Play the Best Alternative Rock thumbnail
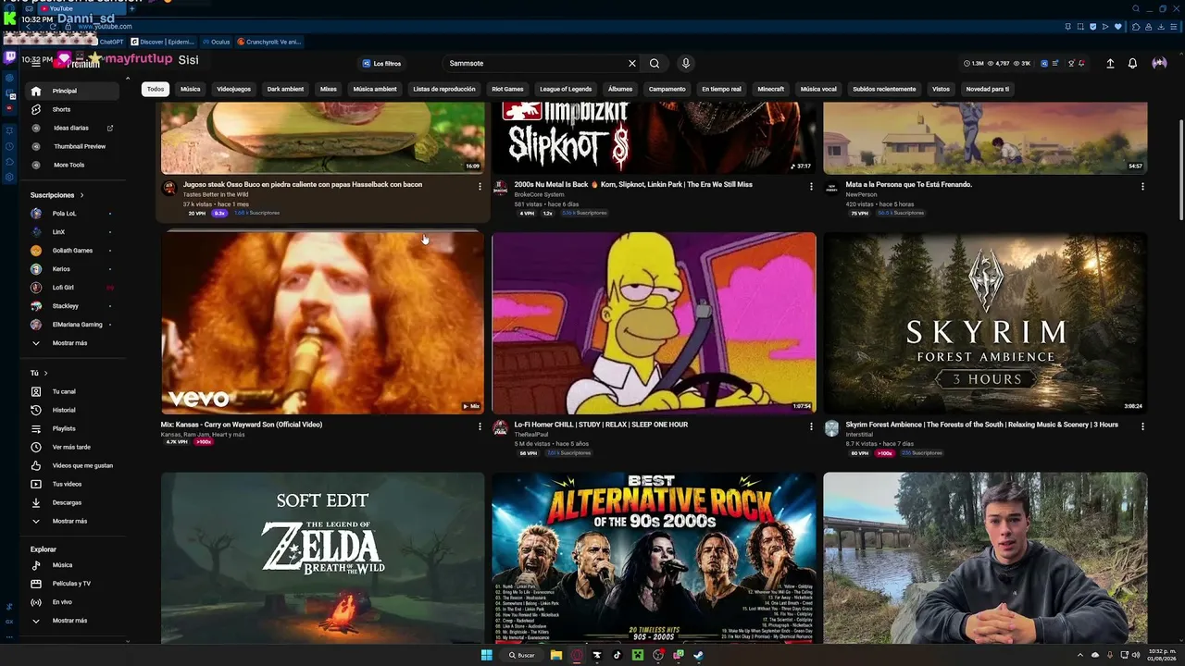Viewport: 1185px width, 666px height. coord(654,558)
